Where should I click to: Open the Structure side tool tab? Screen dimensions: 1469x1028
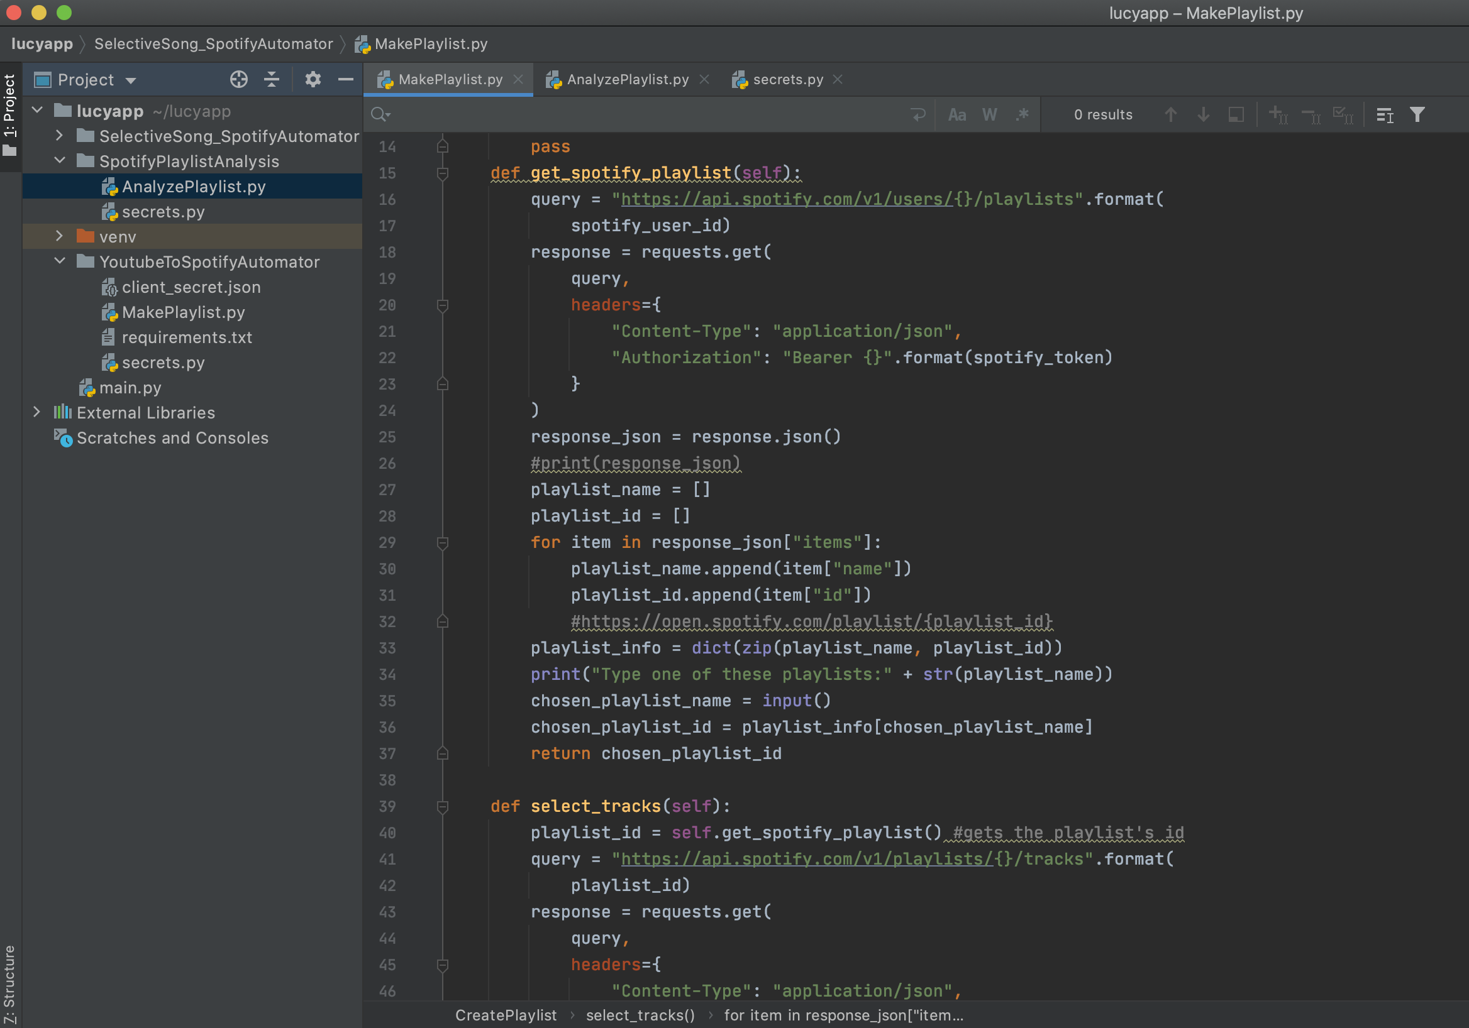click(x=9, y=985)
